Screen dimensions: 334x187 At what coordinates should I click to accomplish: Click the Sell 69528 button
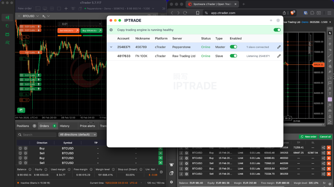tap(69, 31)
